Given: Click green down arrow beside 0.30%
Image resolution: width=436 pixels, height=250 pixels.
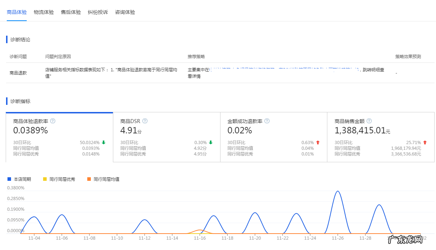Looking at the screenshot, I should point(211,142).
